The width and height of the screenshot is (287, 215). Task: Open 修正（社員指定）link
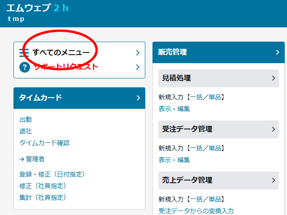[x=43, y=186]
